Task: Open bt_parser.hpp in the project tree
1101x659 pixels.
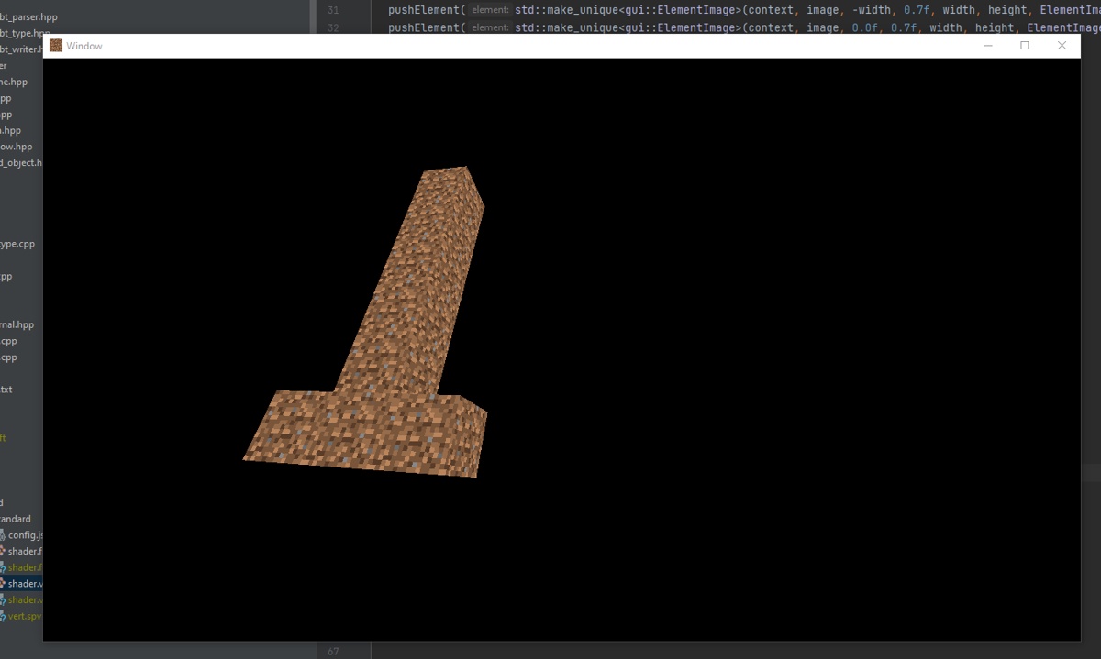Action: [x=28, y=16]
